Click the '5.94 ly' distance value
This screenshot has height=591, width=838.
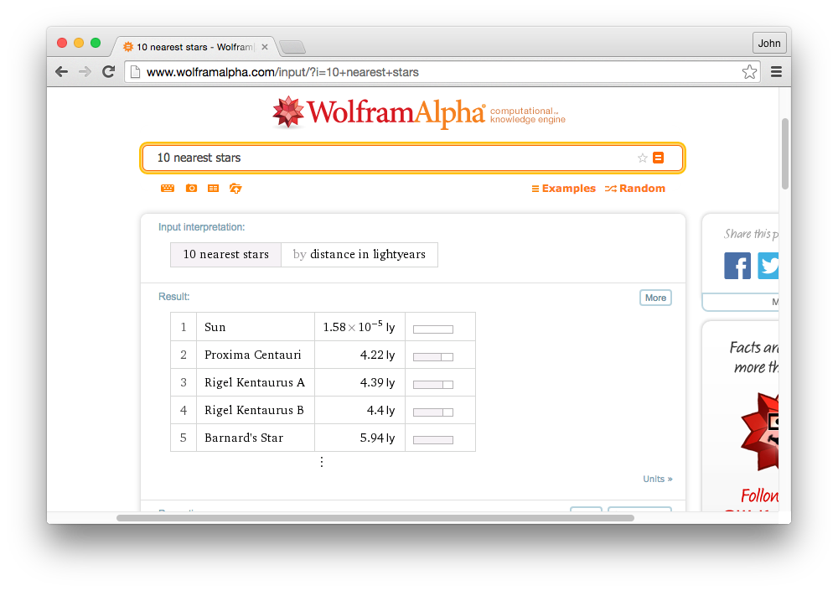click(x=377, y=438)
